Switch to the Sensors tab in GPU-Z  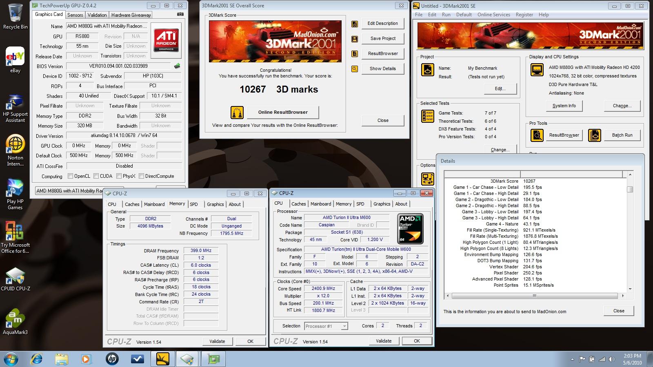[75, 15]
